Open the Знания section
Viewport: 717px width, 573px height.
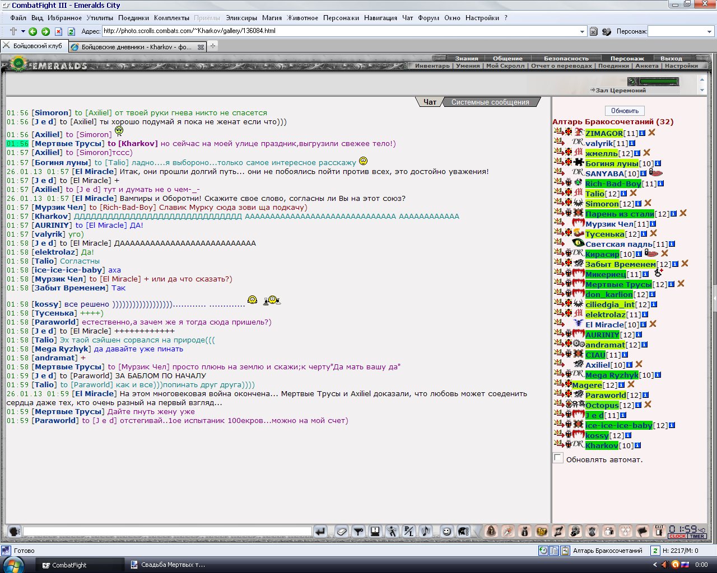coord(467,58)
